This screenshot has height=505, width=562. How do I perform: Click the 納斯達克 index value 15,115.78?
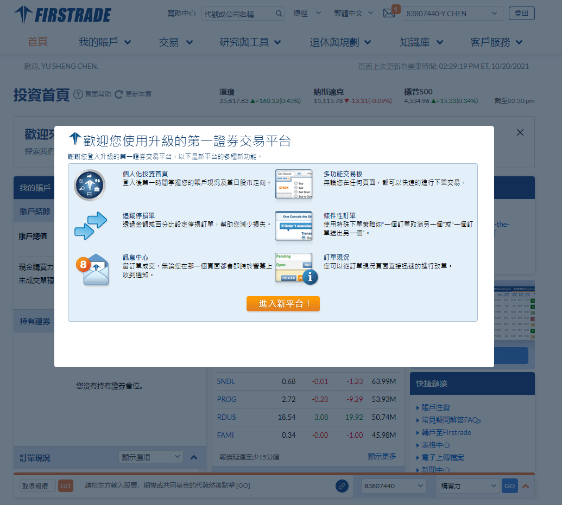(x=329, y=101)
